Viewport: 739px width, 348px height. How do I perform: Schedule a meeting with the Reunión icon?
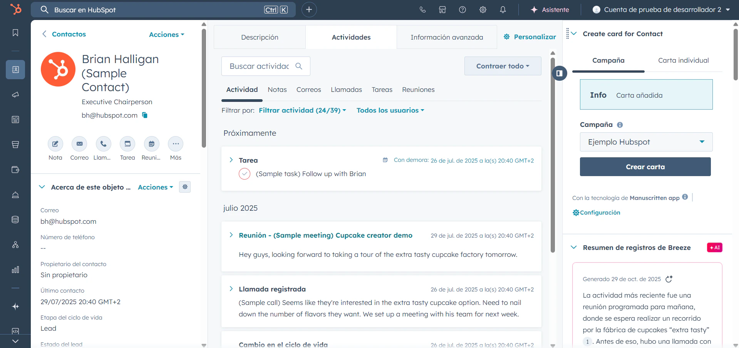pyautogui.click(x=151, y=144)
